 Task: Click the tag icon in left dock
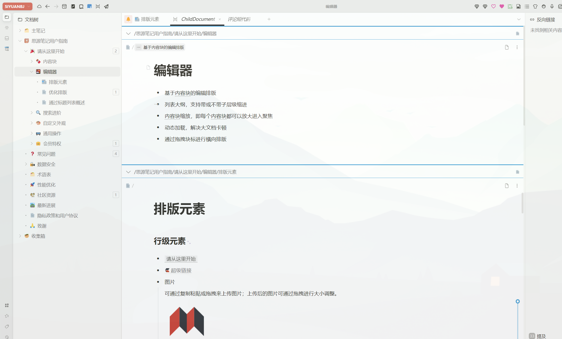[x=7, y=326]
